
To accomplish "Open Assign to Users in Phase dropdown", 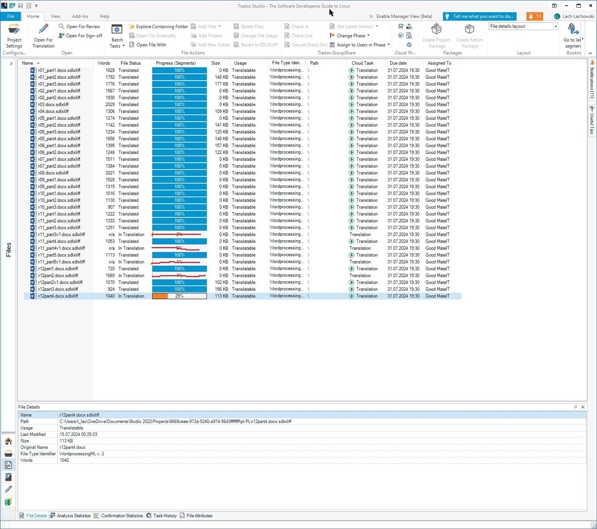I will (x=388, y=45).
